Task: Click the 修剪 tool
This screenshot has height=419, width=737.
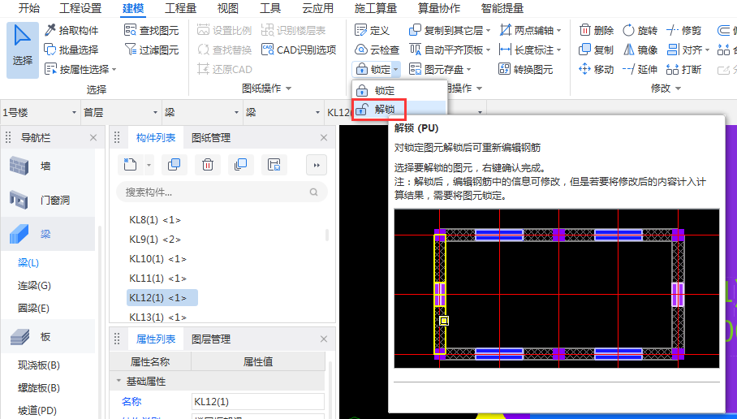Action: 684,31
